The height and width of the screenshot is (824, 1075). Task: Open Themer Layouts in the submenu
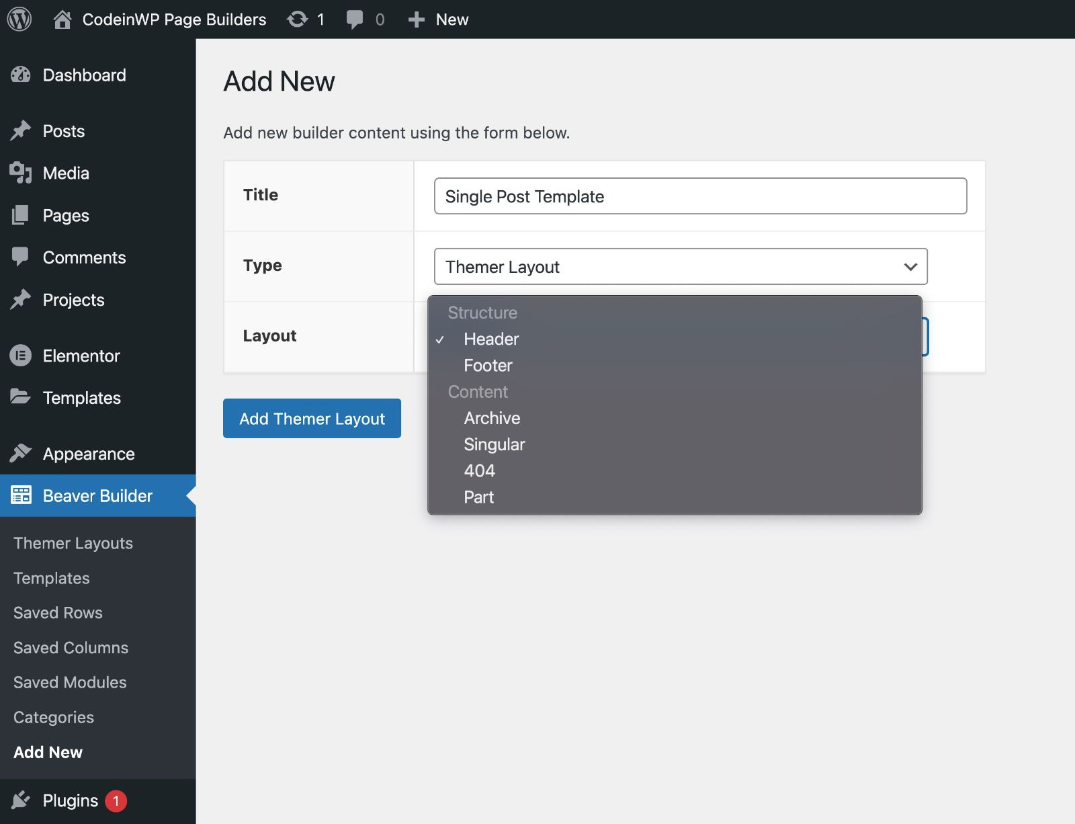click(73, 542)
